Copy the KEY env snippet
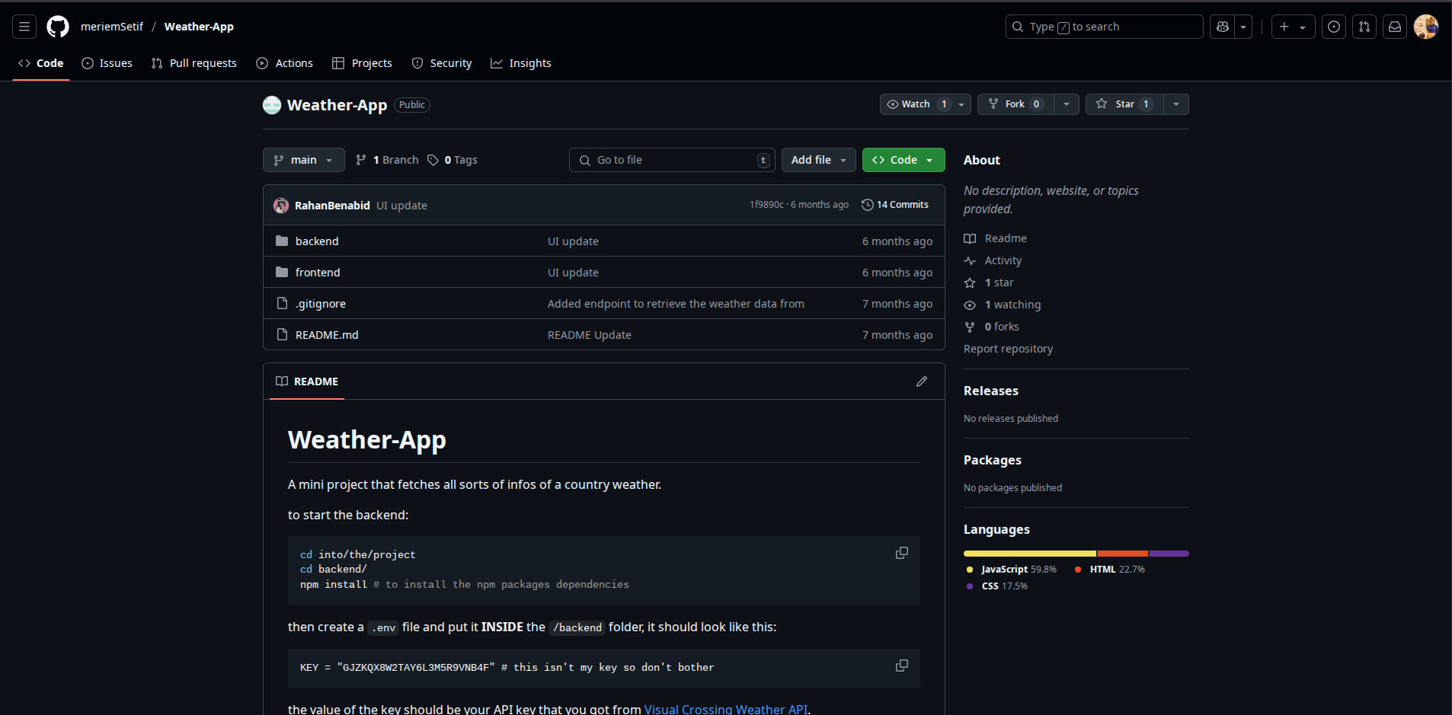Screen dimensions: 1452x715 pos(902,666)
